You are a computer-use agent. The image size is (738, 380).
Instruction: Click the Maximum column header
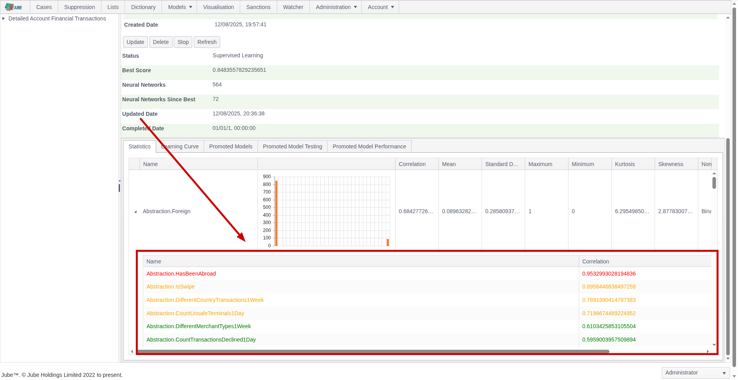(547, 164)
